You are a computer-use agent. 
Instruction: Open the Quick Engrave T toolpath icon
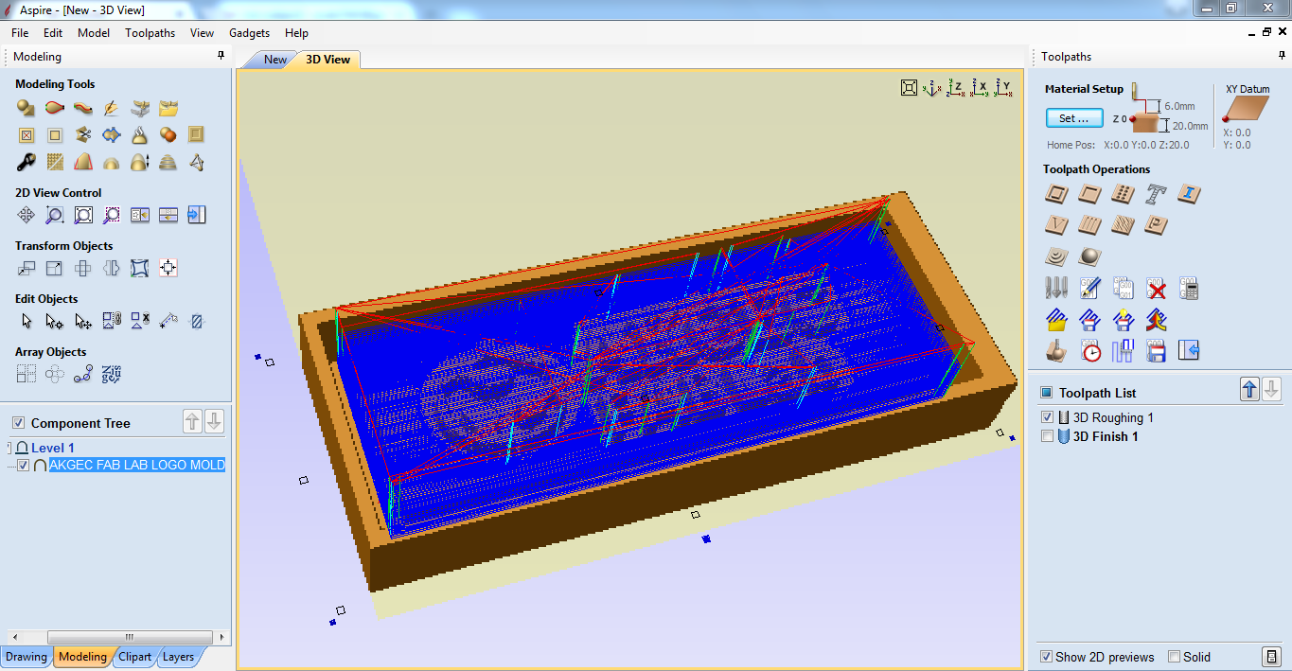pos(1156,195)
